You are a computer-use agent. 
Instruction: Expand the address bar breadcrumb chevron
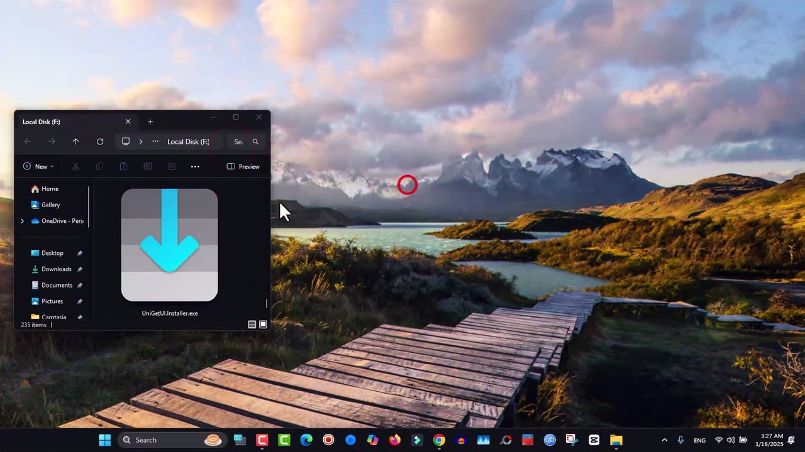coord(140,142)
